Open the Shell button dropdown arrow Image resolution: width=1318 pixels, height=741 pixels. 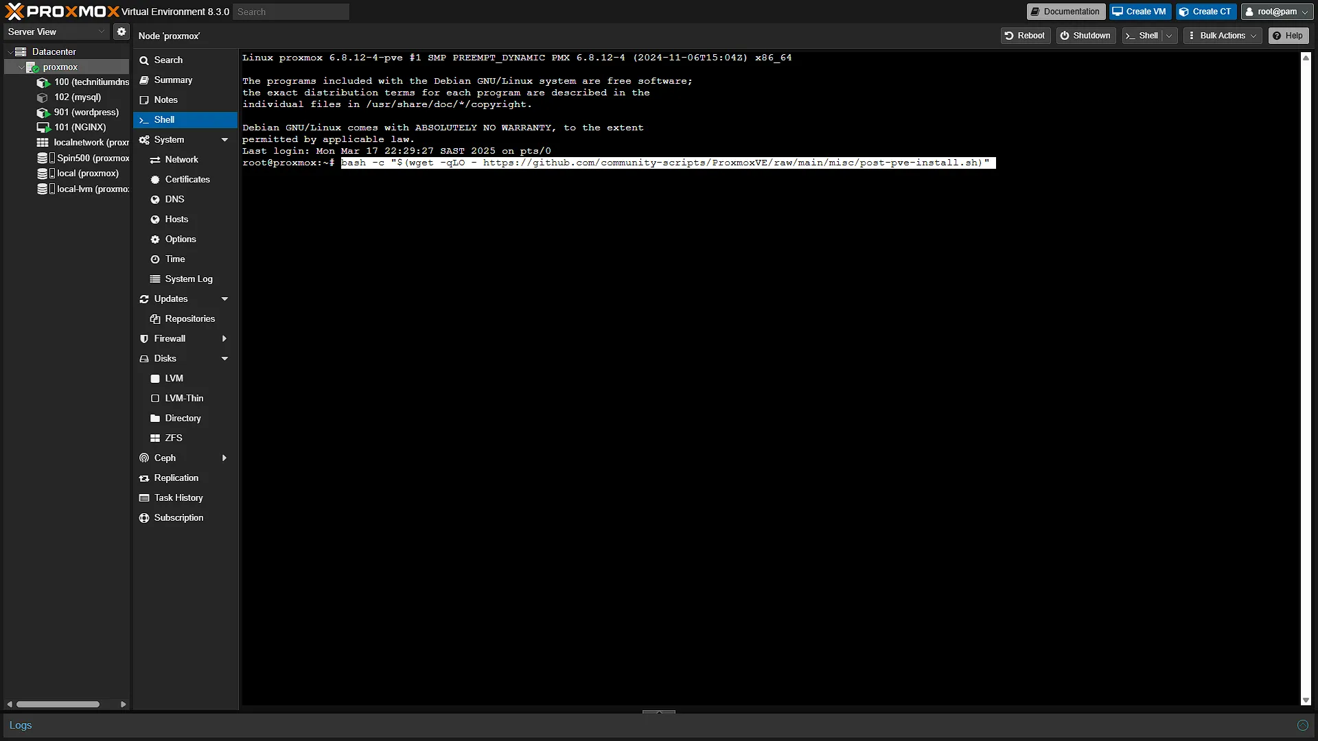(x=1169, y=36)
